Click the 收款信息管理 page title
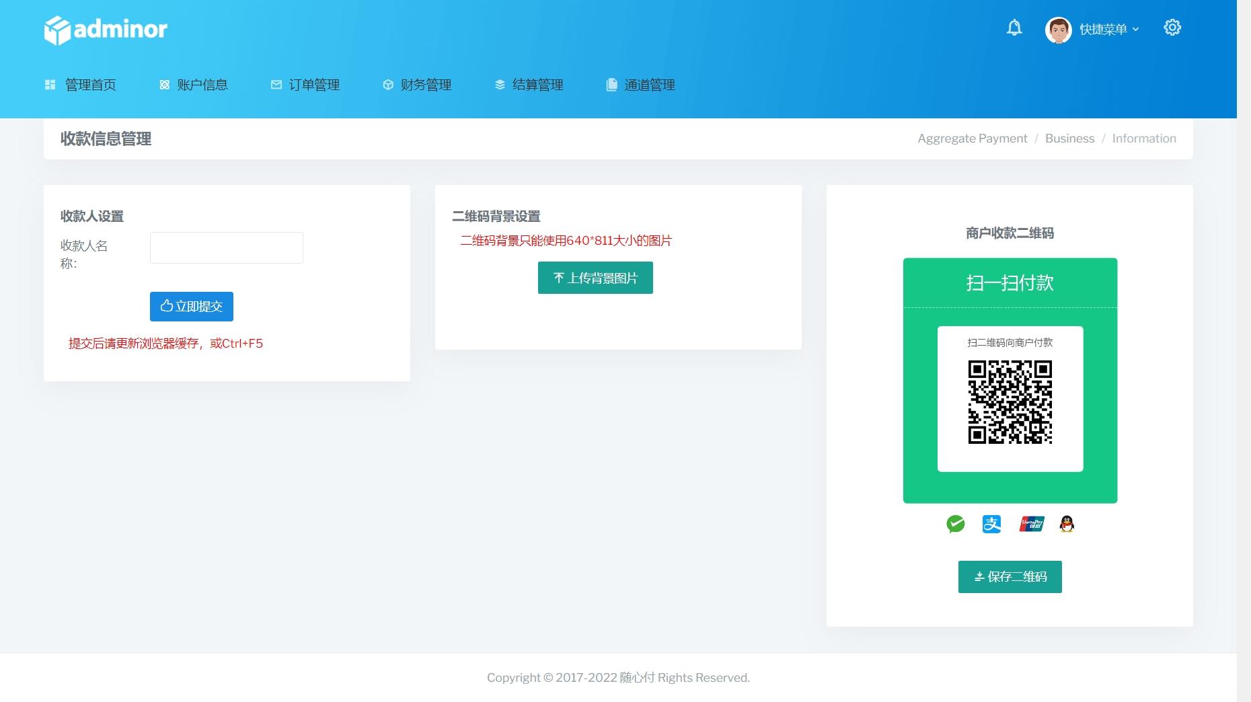The height and width of the screenshot is (702, 1251). coord(106,139)
